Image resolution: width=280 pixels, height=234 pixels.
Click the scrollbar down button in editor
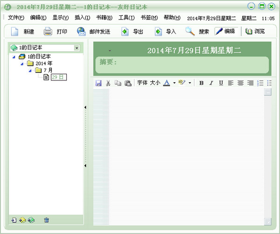(x=268, y=222)
